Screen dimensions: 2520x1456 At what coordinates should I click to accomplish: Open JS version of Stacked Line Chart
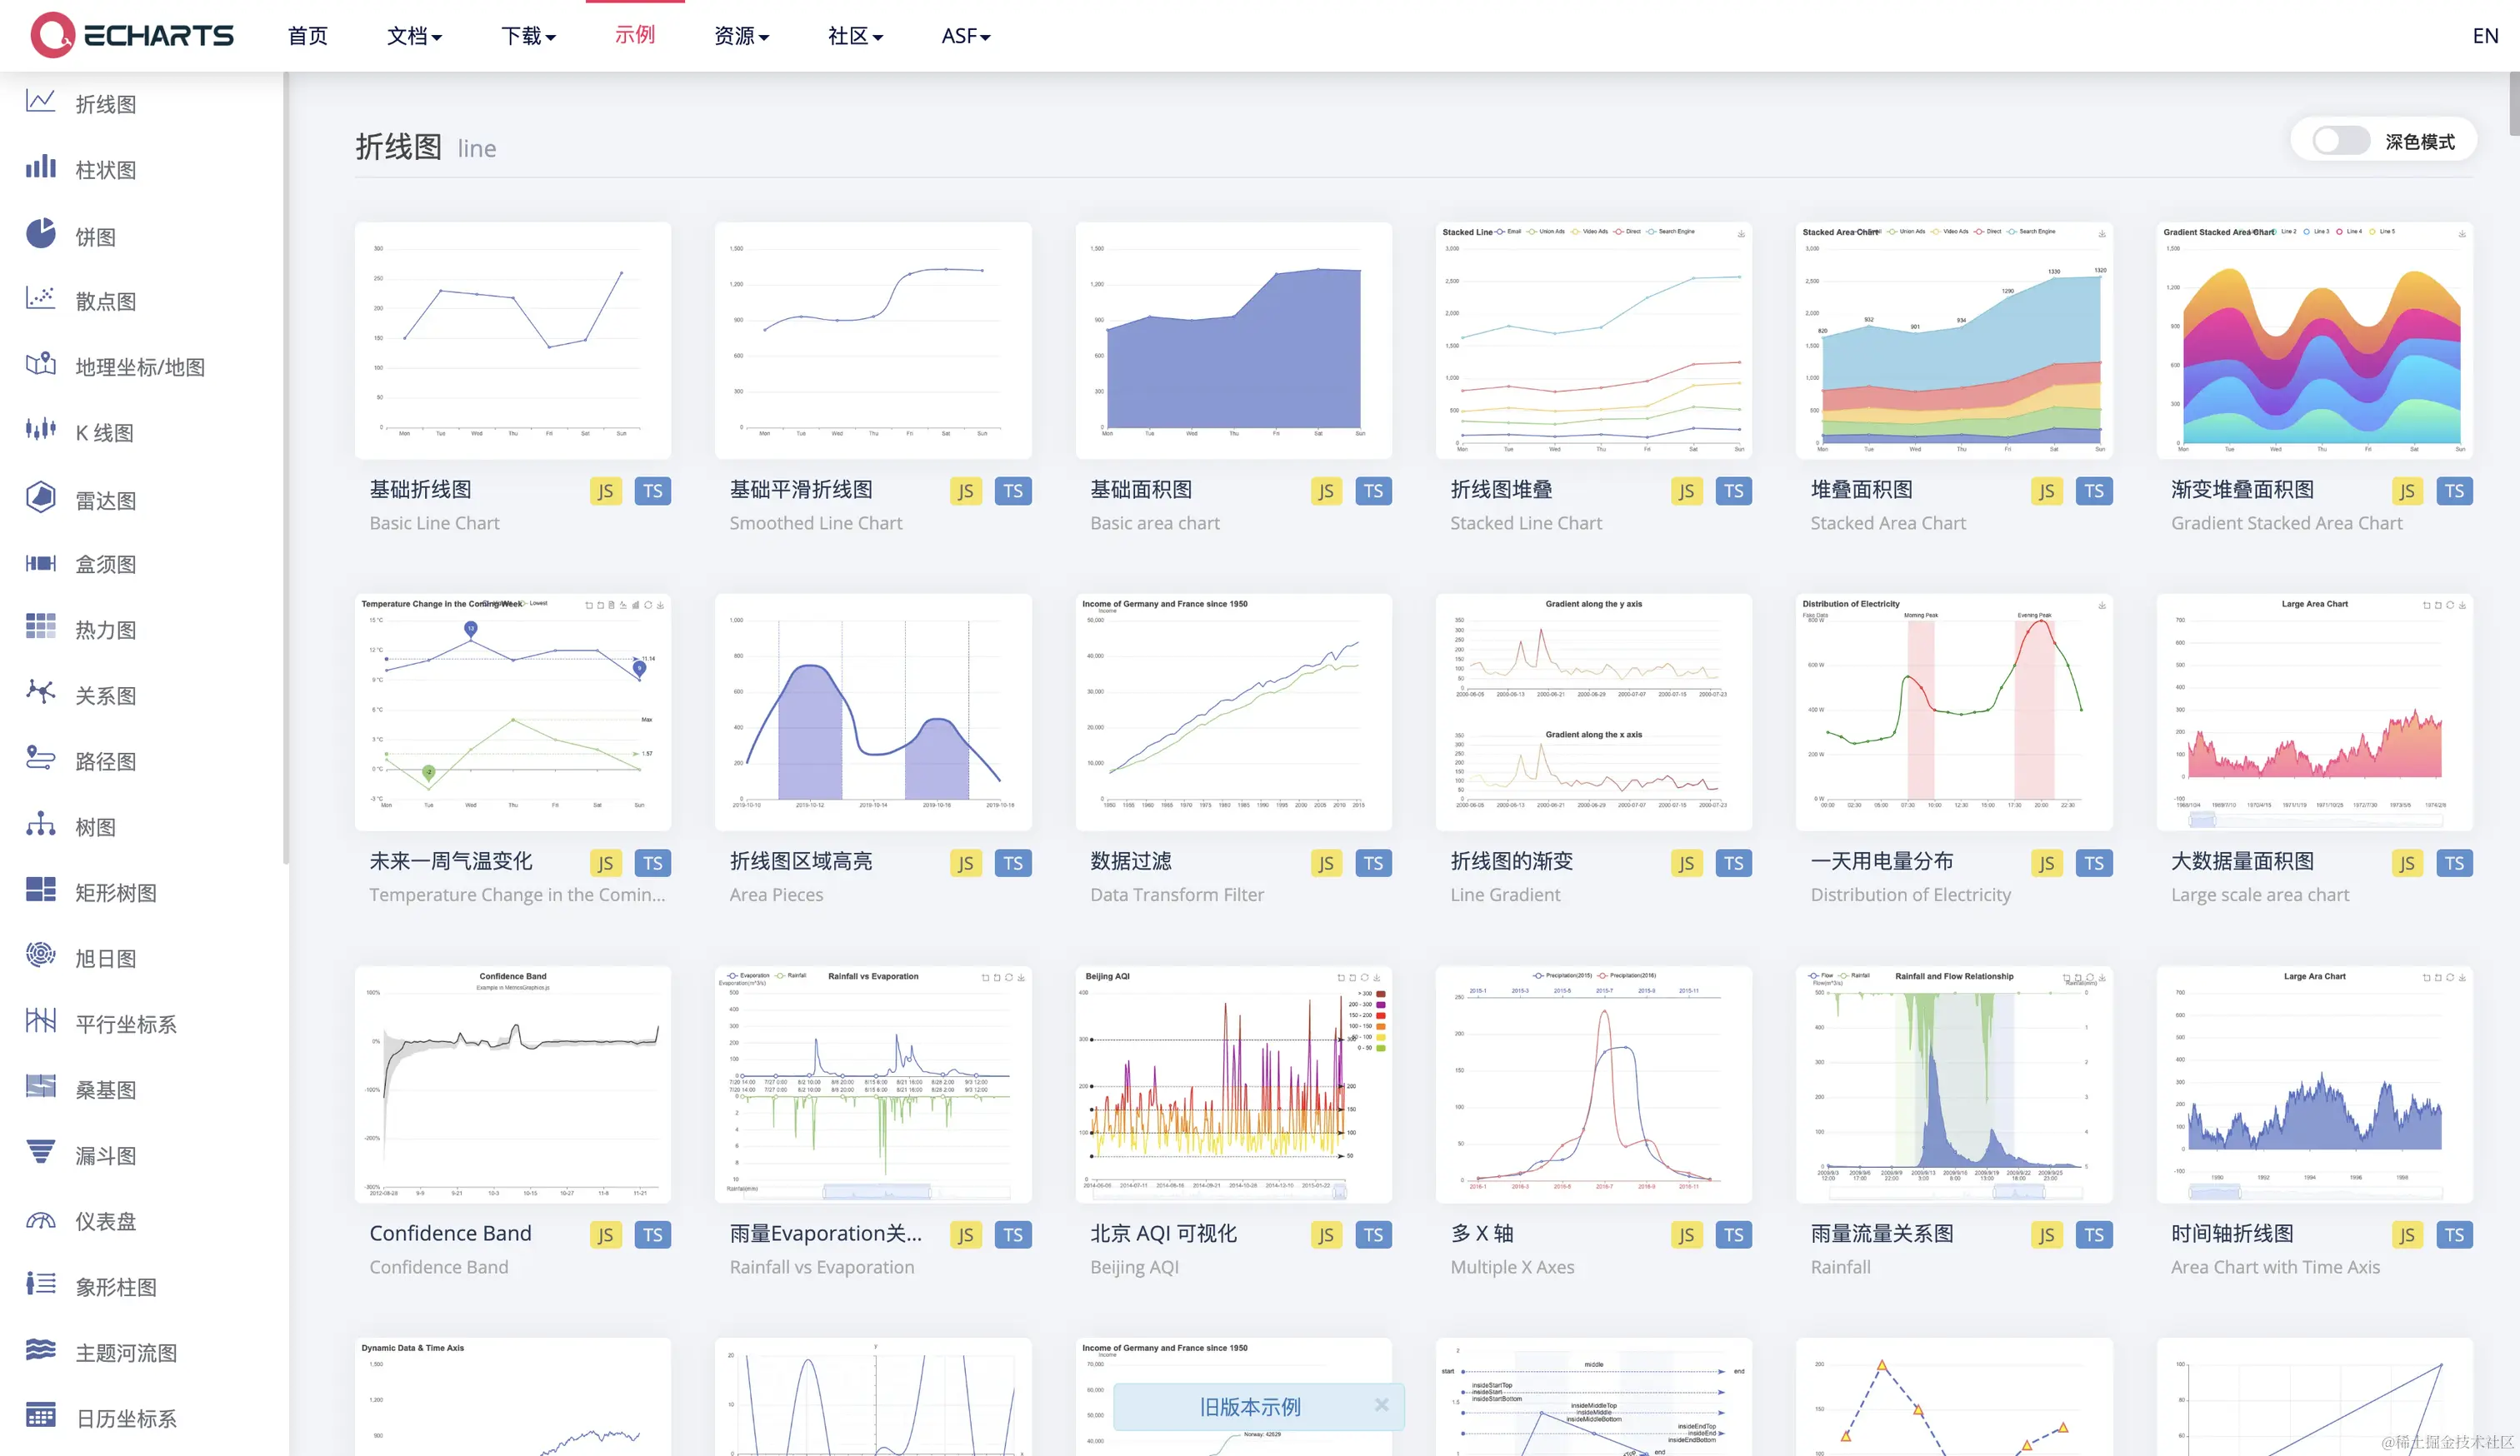pos(1686,491)
